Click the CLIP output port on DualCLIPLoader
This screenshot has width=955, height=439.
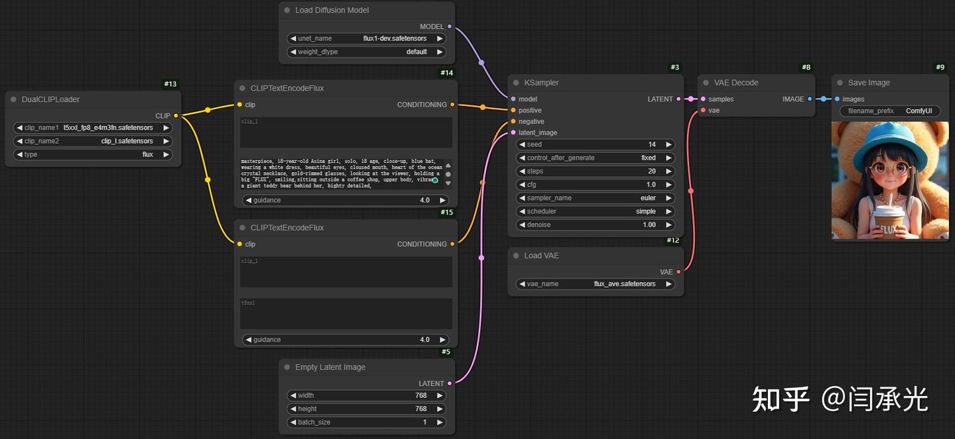tap(176, 116)
